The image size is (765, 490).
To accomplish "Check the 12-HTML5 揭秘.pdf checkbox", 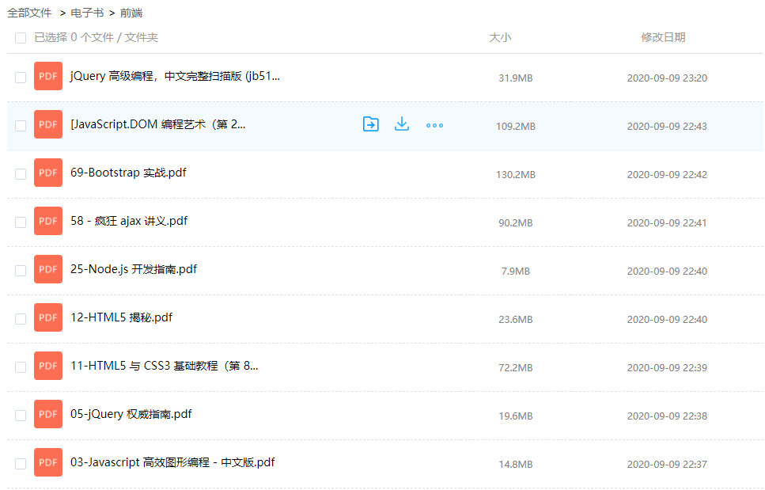I will pyautogui.click(x=21, y=319).
